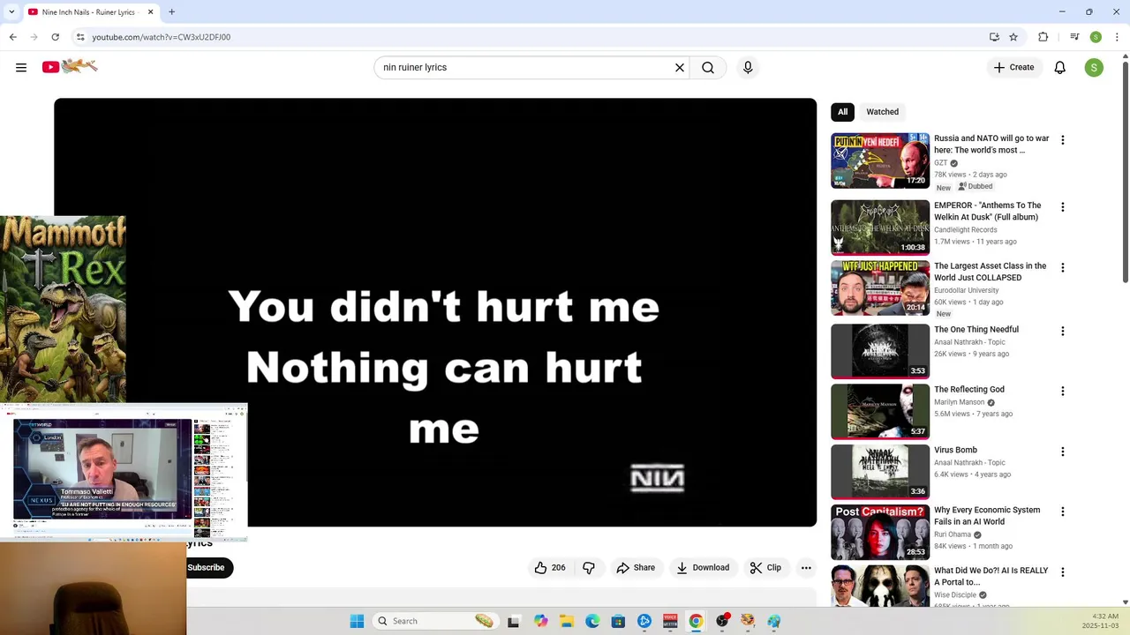This screenshot has width=1130, height=635.
Task: Open the YouTube account avatar menu
Action: (1094, 67)
